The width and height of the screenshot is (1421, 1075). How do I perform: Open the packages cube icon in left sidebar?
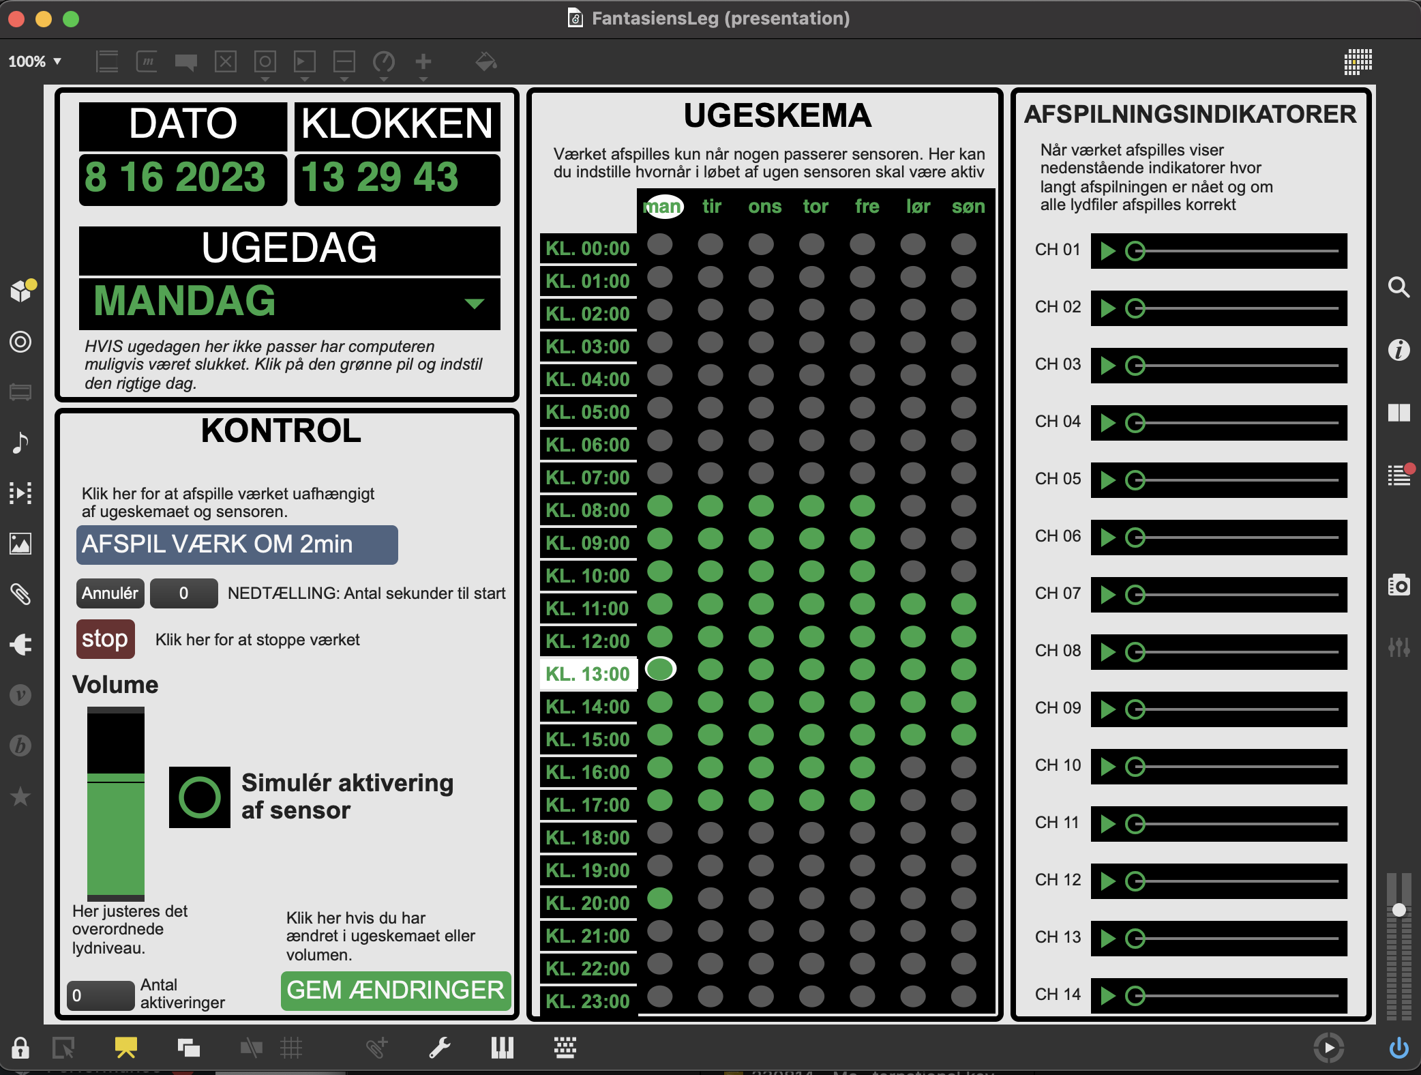click(x=21, y=291)
